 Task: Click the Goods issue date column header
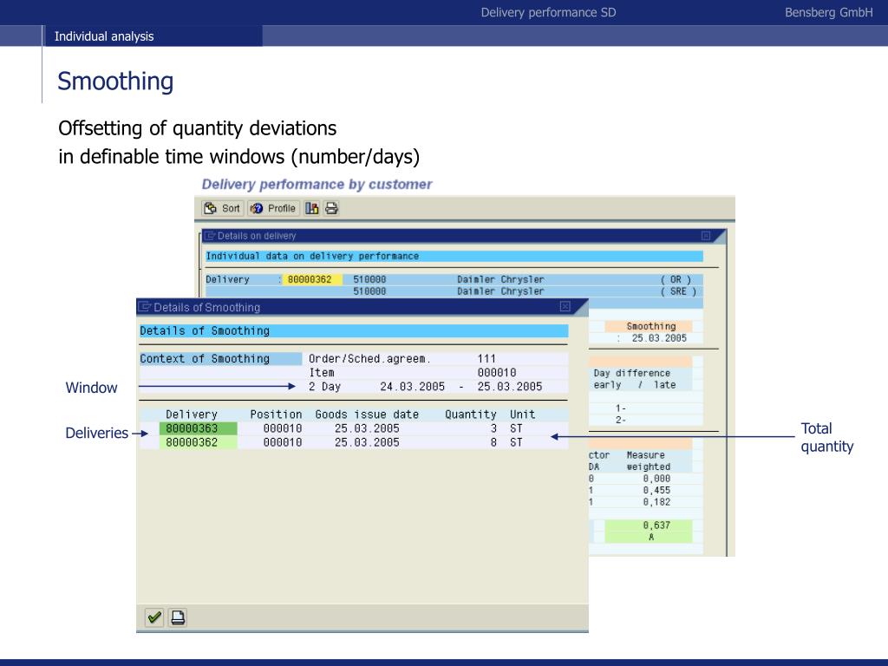367,415
